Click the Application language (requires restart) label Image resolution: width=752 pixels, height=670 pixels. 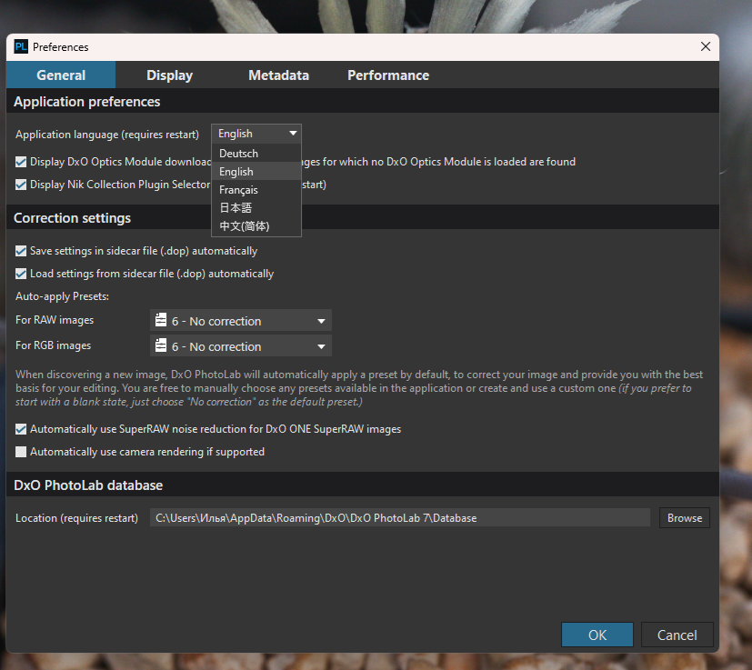(107, 135)
